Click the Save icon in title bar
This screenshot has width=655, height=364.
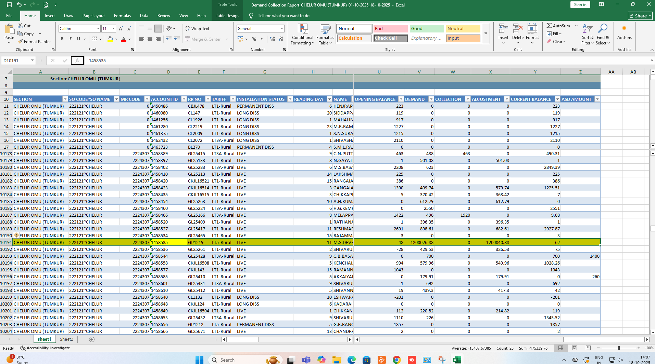tap(9, 5)
